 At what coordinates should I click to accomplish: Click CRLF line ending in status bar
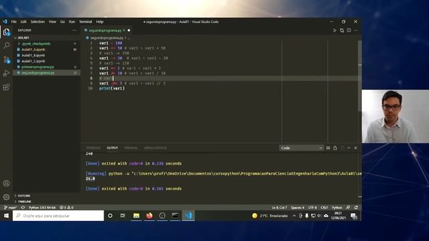pos(324,208)
